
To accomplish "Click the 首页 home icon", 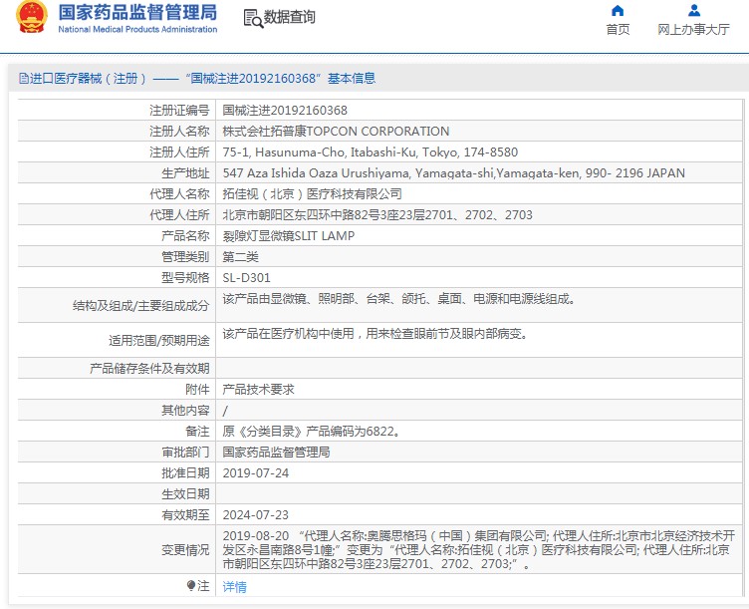I will tap(618, 11).
